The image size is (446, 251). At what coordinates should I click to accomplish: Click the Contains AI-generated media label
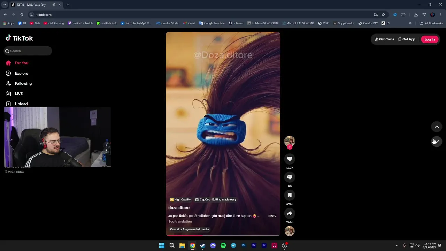[189, 229]
